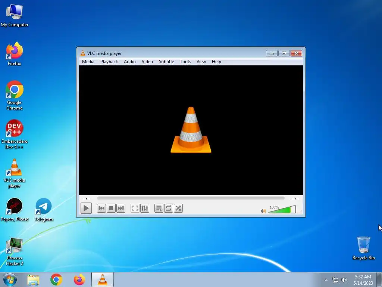382x287 pixels.
Task: Click the elapsed time label in VLC
Action: (87, 199)
